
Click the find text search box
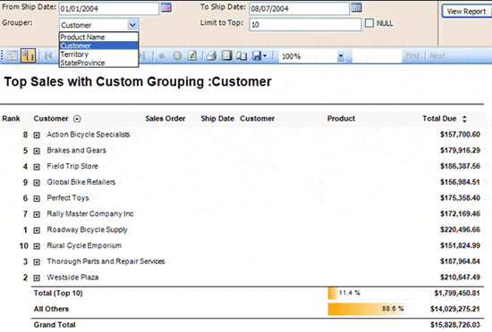pyautogui.click(x=377, y=56)
